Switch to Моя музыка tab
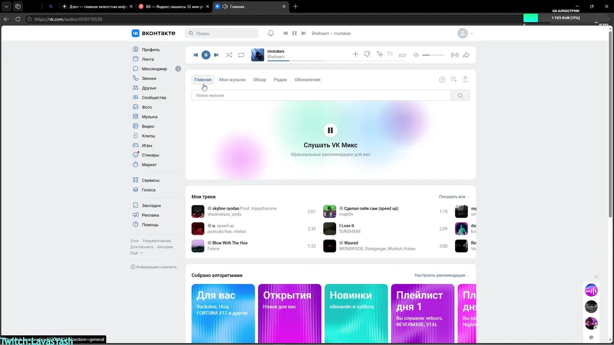This screenshot has height=345, width=614. coord(232,80)
